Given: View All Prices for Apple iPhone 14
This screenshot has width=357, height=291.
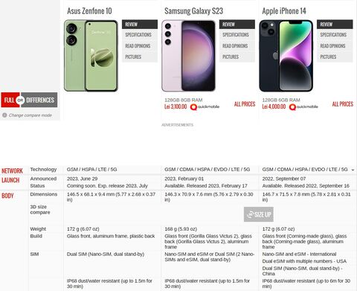Looking at the screenshot, I should coord(343,104).
